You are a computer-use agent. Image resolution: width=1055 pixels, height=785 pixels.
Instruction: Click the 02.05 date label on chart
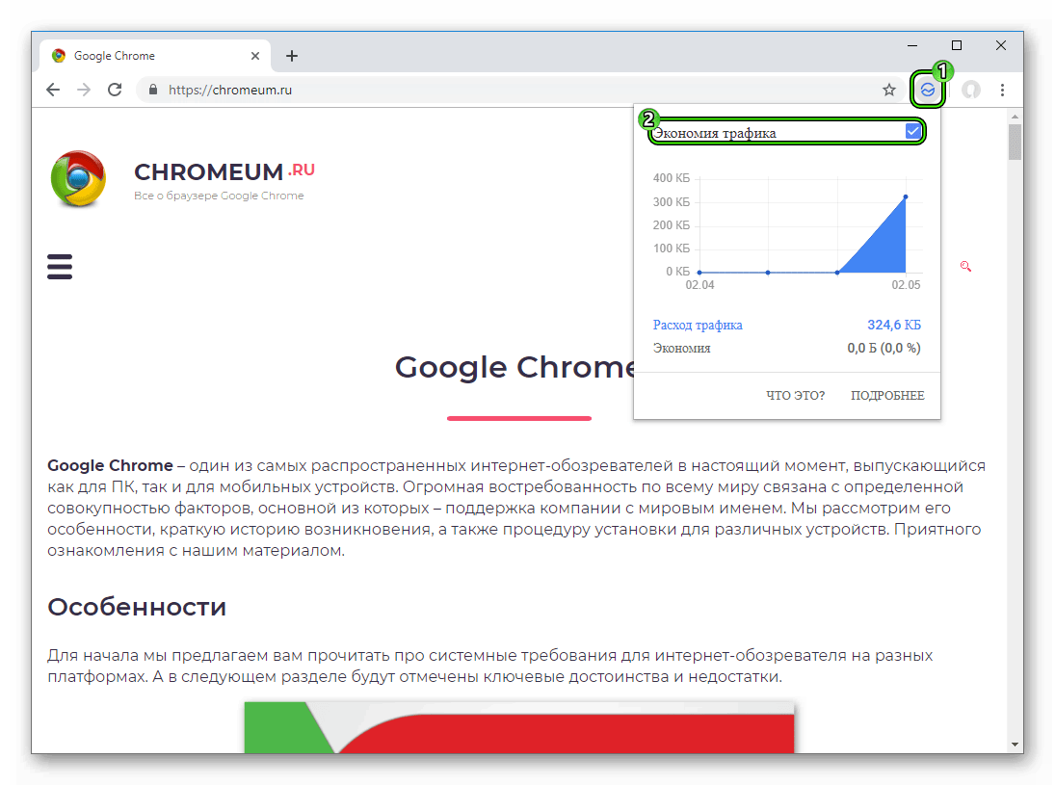906,285
